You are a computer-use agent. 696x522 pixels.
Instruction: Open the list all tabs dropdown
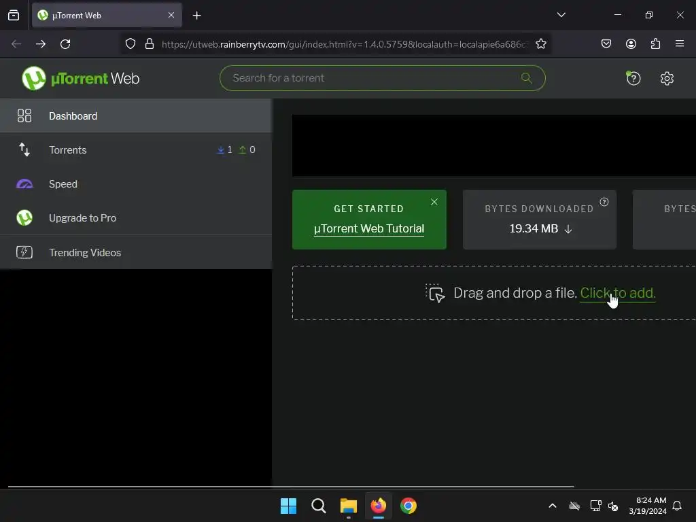click(x=561, y=15)
